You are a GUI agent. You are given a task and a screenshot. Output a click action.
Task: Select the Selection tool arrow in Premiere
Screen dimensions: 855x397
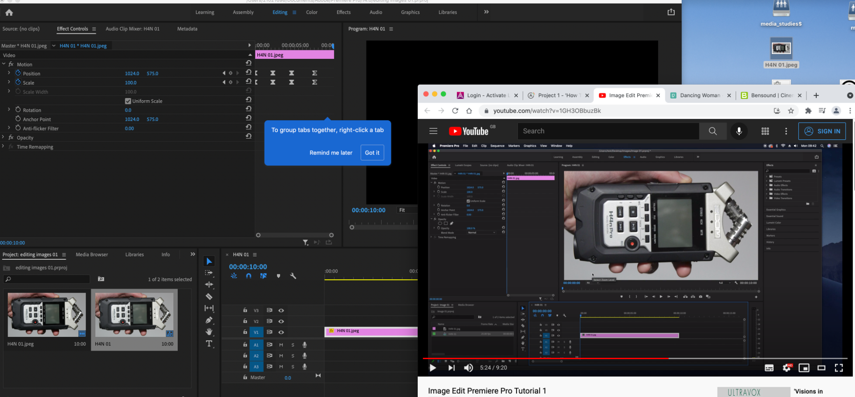pyautogui.click(x=209, y=261)
